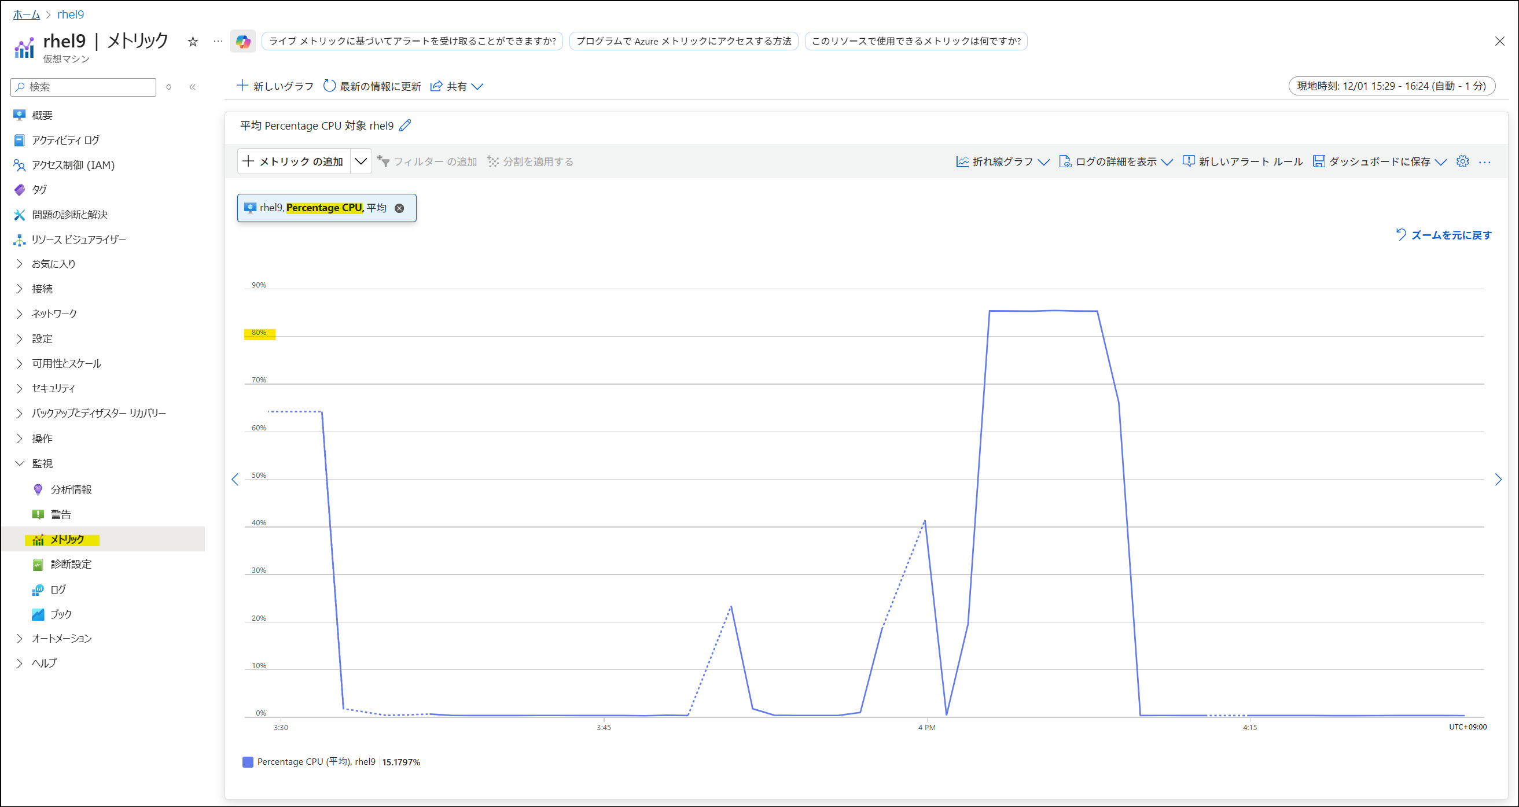Open the time range picker 現地時刻
Viewport: 1519px width, 807px height.
[x=1392, y=86]
